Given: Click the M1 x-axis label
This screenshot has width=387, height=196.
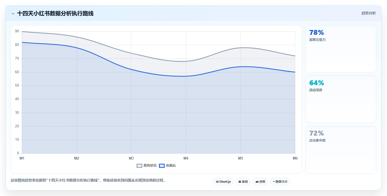Looking at the screenshot, I should [22, 158].
